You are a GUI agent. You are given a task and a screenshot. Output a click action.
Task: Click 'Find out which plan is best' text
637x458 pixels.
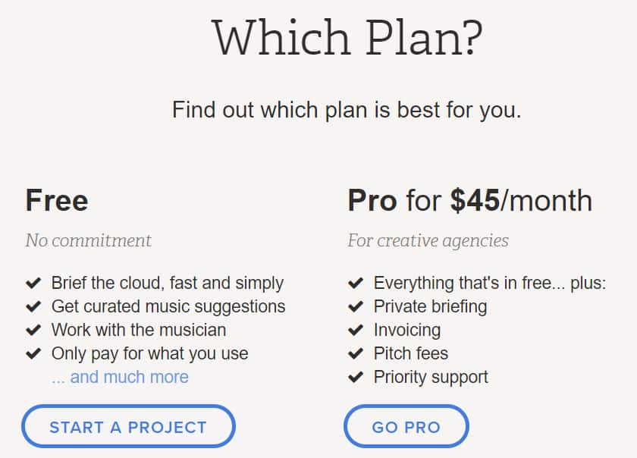347,110
